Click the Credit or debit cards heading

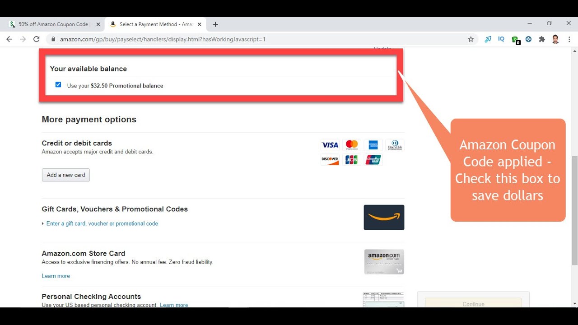[77, 143]
